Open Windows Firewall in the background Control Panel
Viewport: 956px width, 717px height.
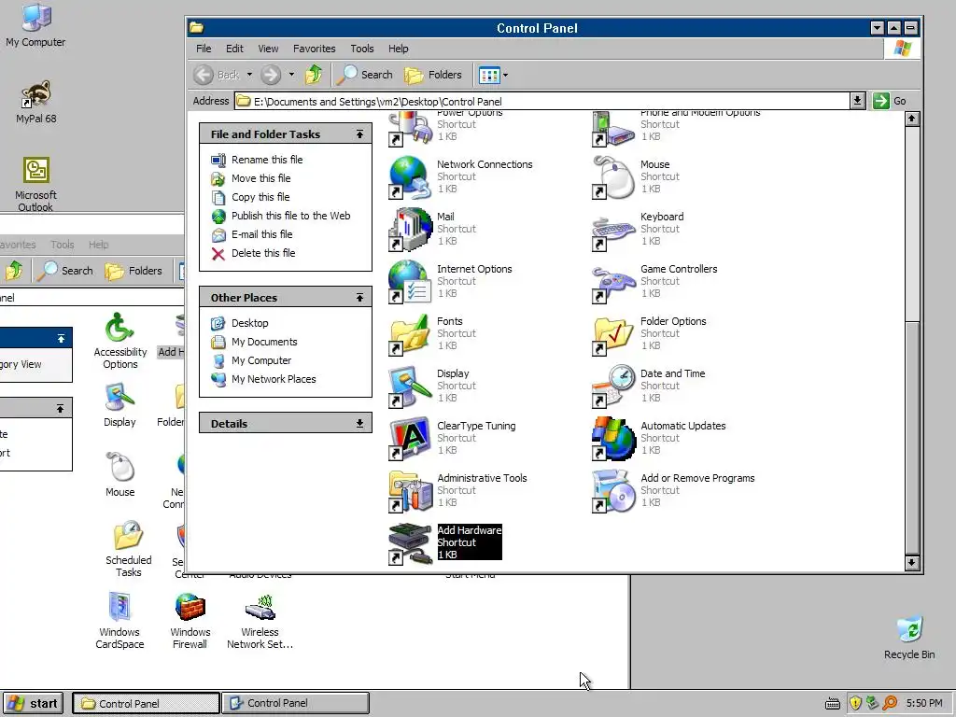pos(190,621)
